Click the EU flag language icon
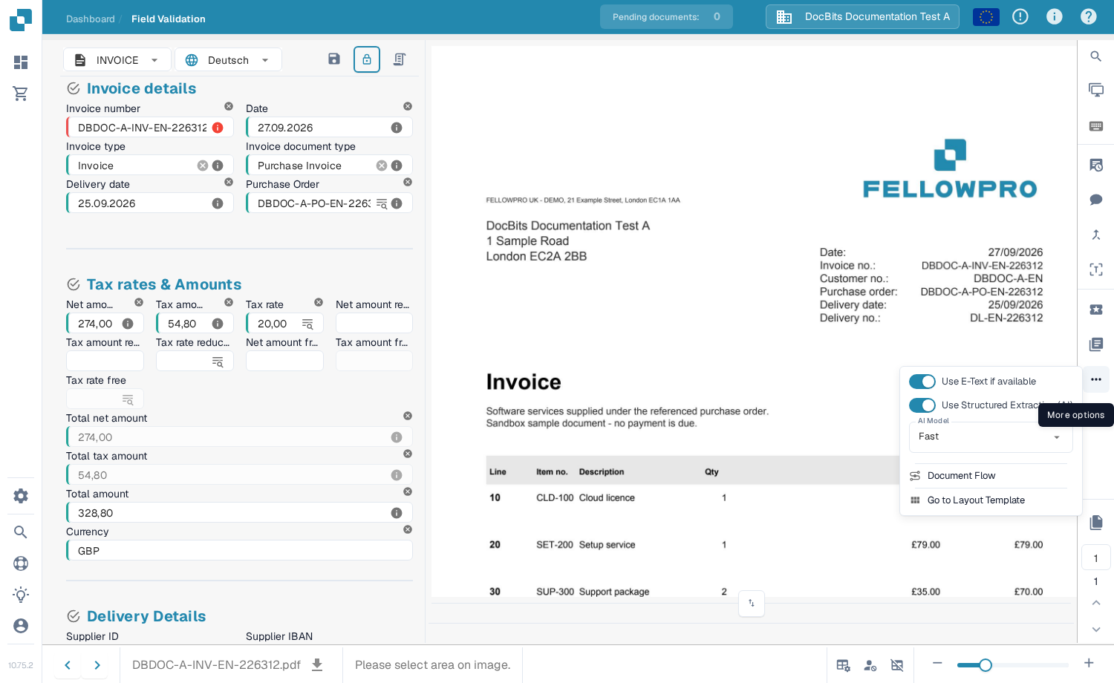 tap(986, 16)
